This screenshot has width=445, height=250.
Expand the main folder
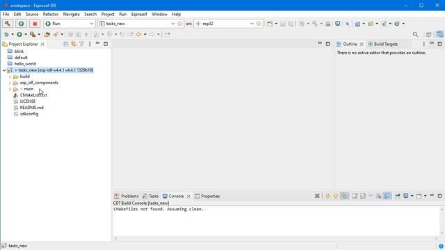pos(10,89)
